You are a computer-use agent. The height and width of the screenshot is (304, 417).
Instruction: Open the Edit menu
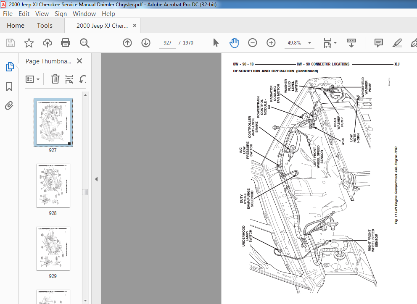tap(24, 14)
